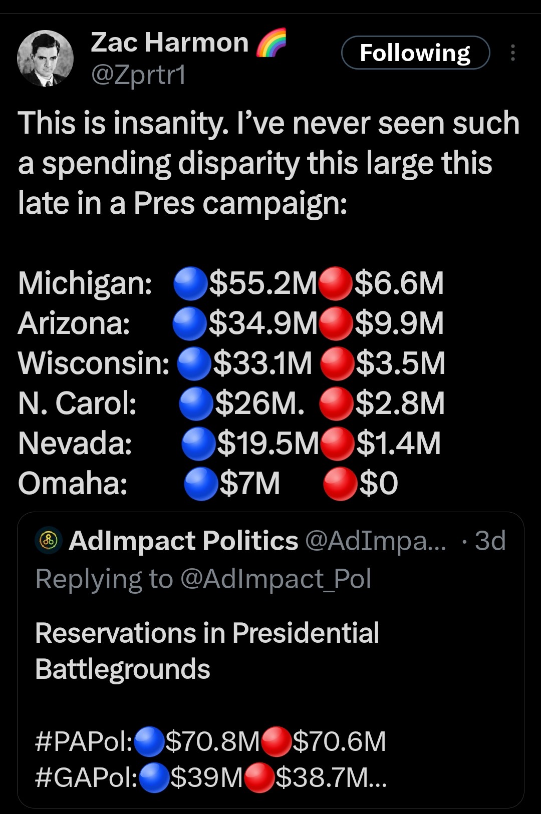Click the rainbow emoji beside Zac Harmon
This screenshot has width=541, height=814.
271,43
